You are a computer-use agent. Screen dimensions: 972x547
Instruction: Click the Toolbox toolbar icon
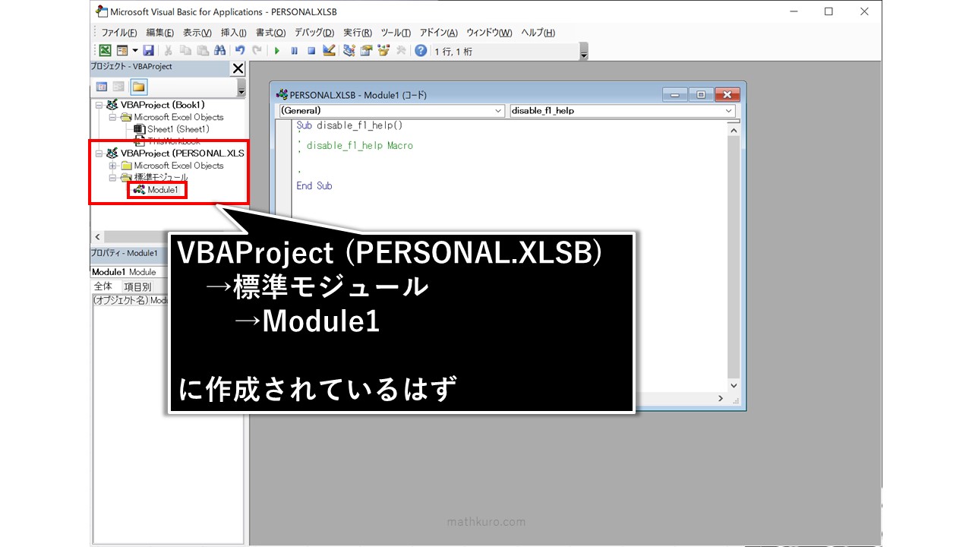point(400,51)
